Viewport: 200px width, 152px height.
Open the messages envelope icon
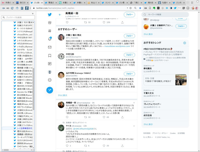pyautogui.click(x=50, y=47)
